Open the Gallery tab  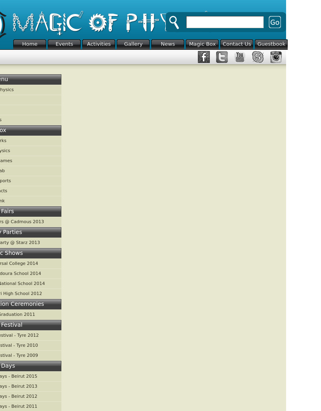coord(133,44)
